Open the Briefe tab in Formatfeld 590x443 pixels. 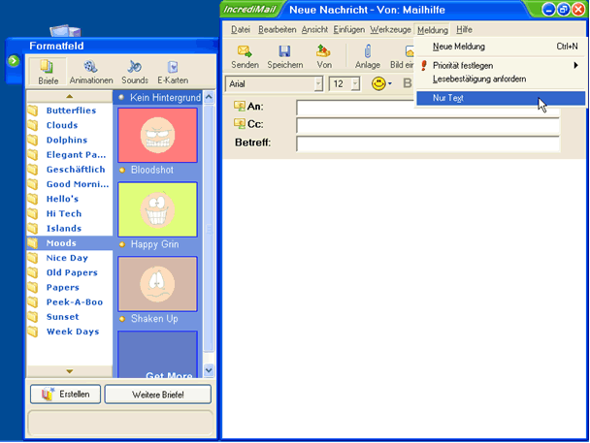pos(48,72)
